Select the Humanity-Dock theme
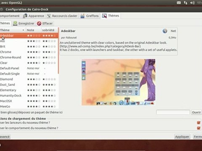Viewport: 202px width, 151px height. [x=29, y=96]
